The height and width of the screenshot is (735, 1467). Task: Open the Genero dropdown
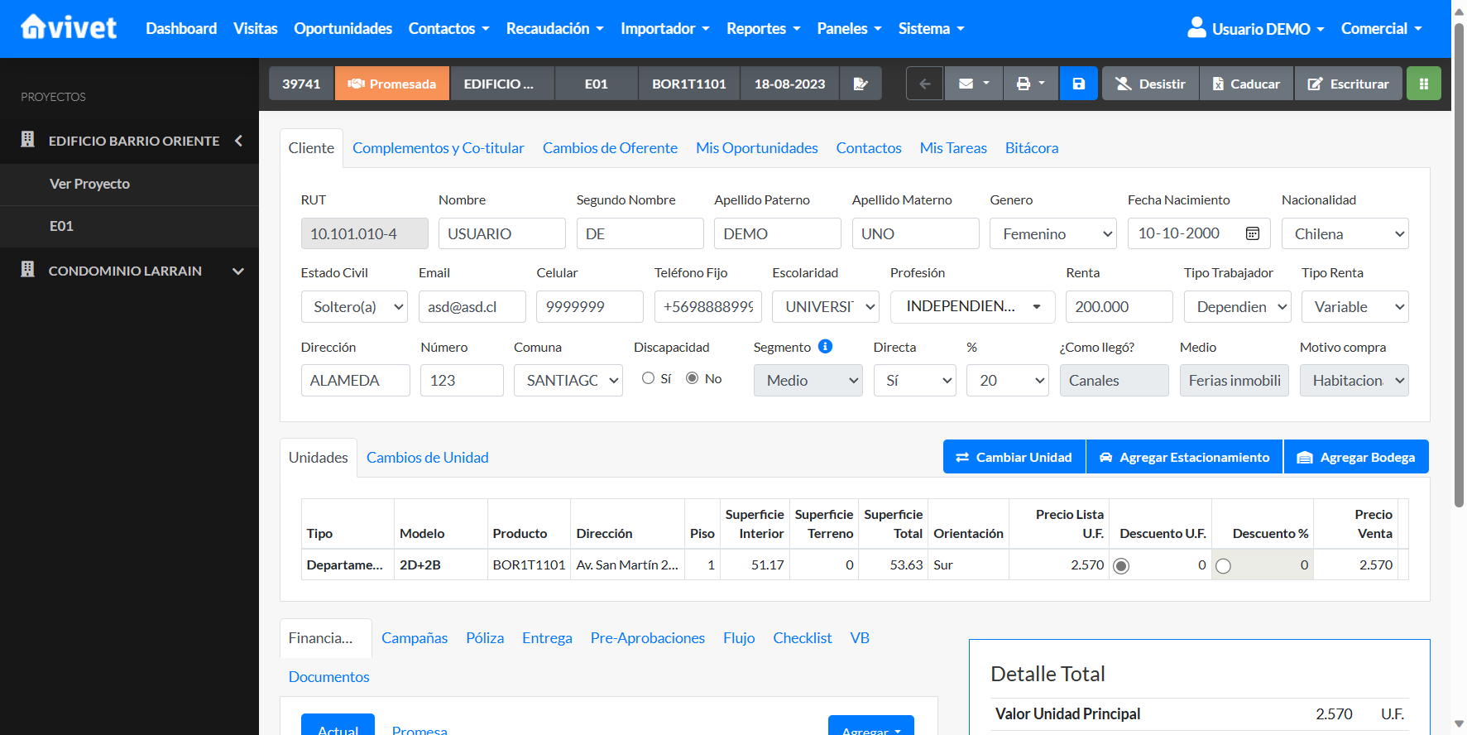pos(1052,234)
